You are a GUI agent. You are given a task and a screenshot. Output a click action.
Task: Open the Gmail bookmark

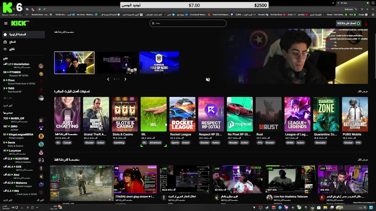[291, 14]
